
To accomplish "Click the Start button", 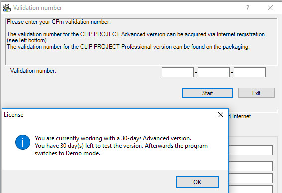I will 208,93.
